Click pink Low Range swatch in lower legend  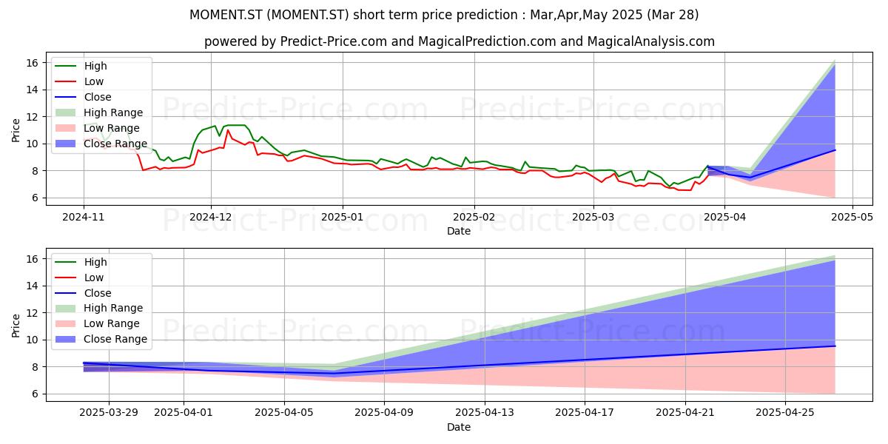click(67, 324)
